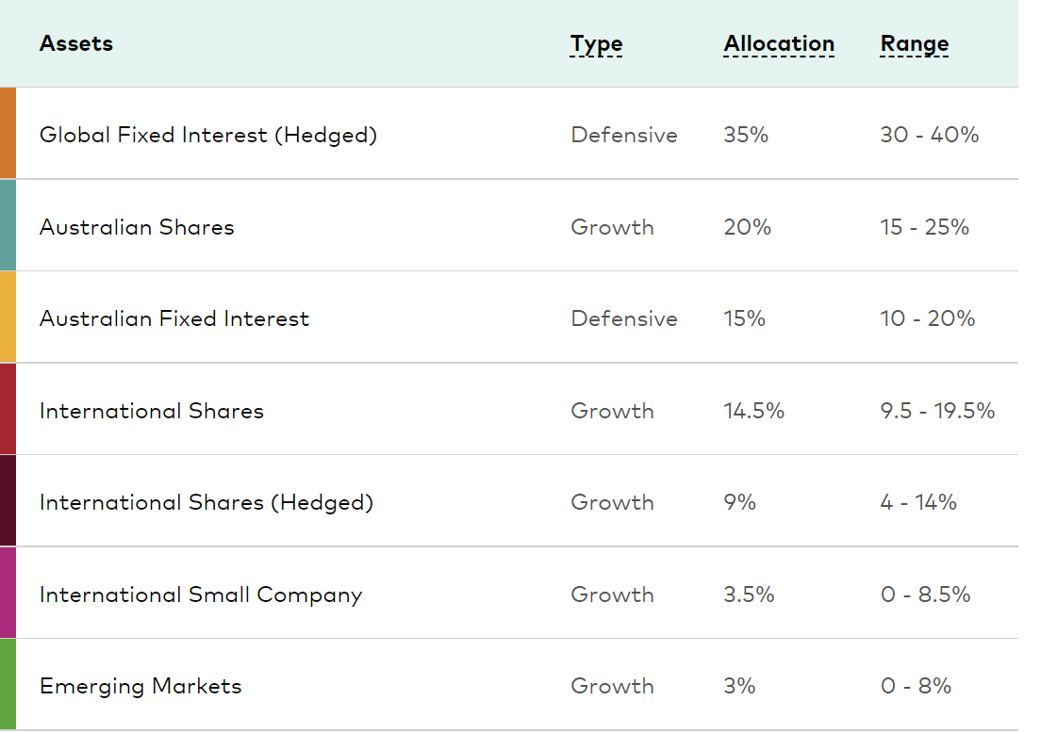Click the 9.5 - 19.5% range value
Viewport: 1040px width, 733px height.
[x=937, y=411]
